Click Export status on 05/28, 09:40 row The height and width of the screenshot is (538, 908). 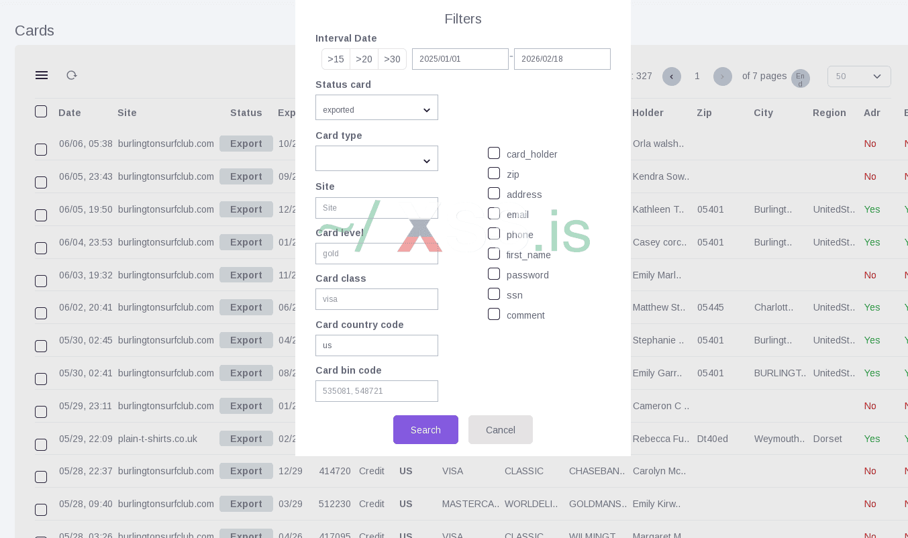coord(246,504)
